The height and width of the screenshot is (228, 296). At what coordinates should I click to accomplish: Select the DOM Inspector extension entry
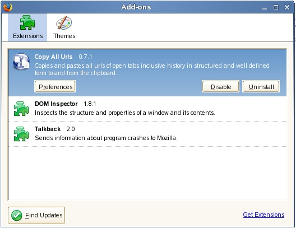[147, 109]
